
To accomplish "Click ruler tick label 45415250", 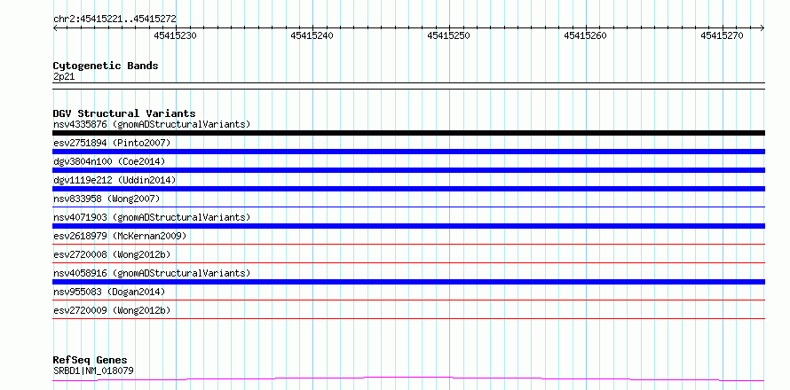I will (448, 35).
